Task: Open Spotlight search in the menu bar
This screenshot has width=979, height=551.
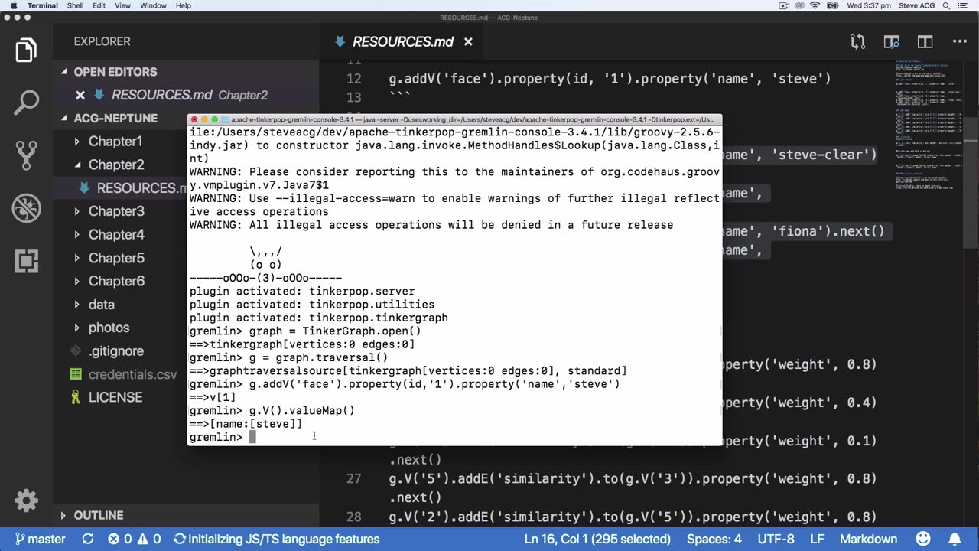Action: pyautogui.click(x=946, y=5)
